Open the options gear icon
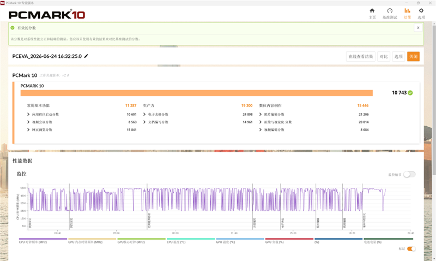Screen dimensions: 436x261 pyautogui.click(x=421, y=11)
